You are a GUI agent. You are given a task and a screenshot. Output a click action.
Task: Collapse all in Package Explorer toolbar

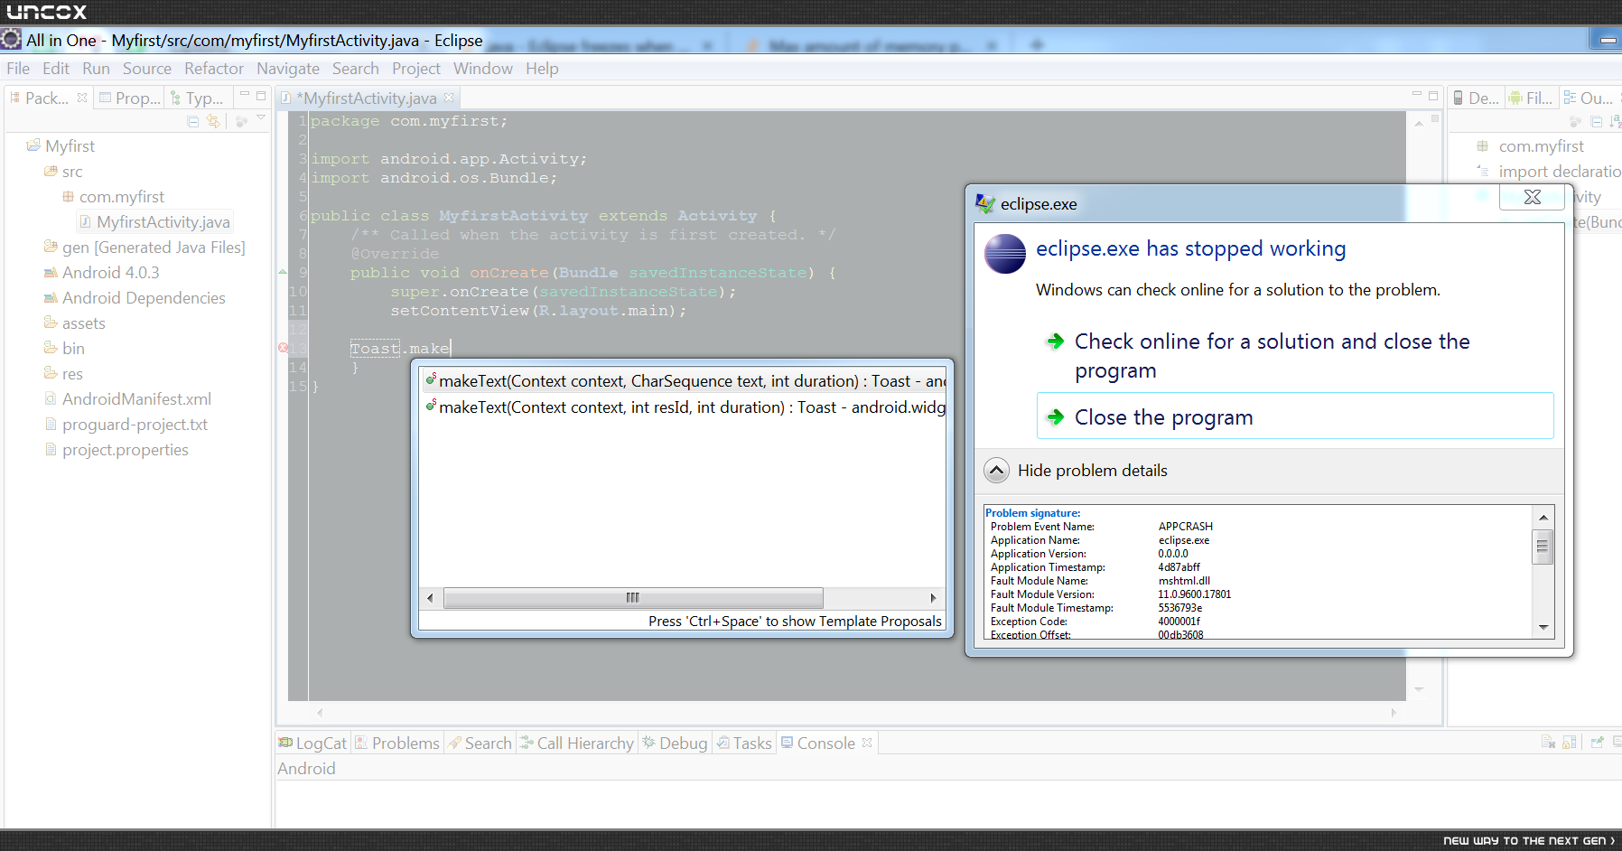[193, 121]
